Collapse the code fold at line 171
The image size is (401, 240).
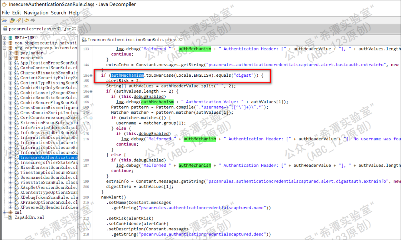point(91,118)
